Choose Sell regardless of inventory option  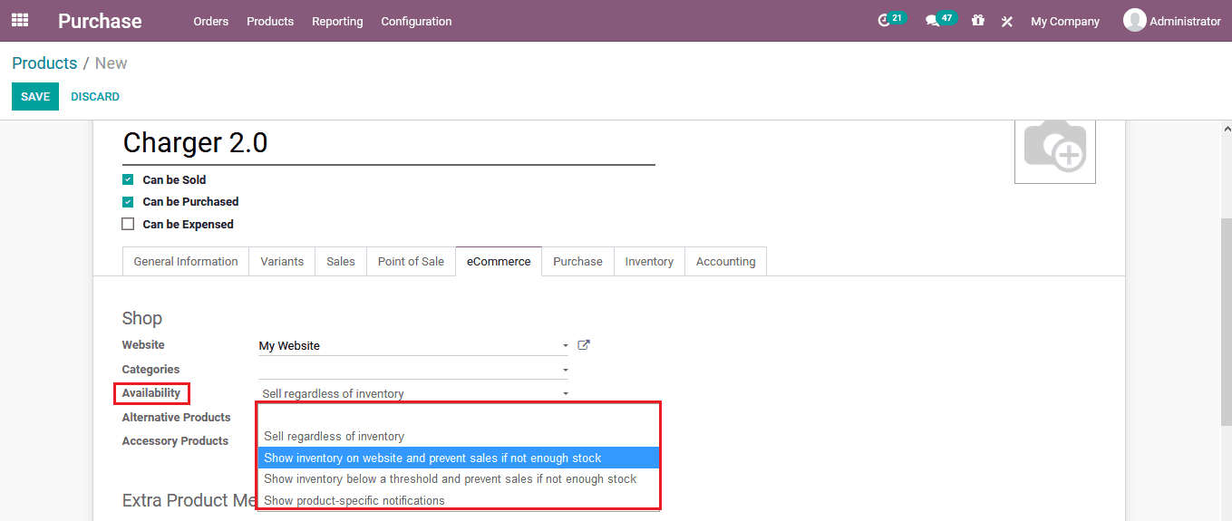[x=459, y=437]
